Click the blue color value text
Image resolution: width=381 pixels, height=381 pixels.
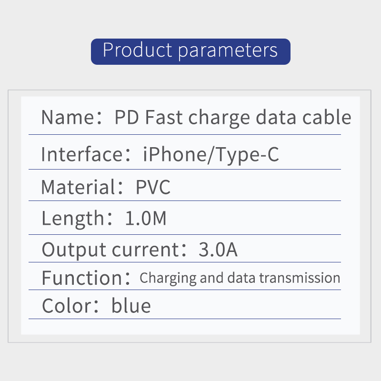tap(131, 305)
